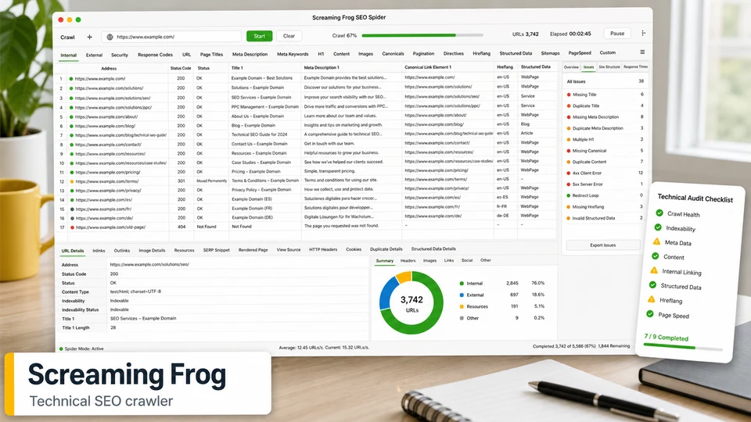751x422 pixels.
Task: Click the donut chart showing 3,742 URLs
Action: [x=411, y=302]
